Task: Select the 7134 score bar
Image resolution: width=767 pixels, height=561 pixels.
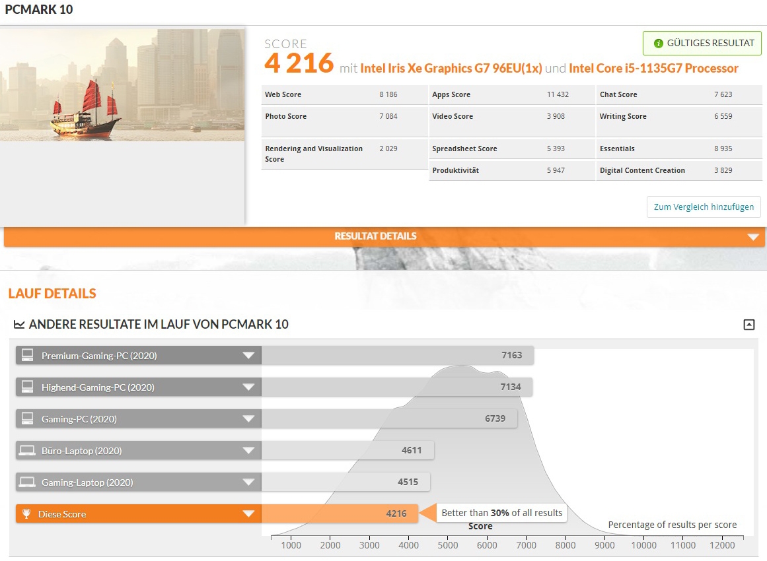Action: (396, 387)
